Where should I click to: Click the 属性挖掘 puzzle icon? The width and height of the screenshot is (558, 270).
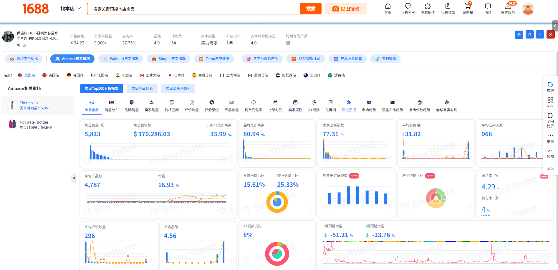(x=349, y=106)
